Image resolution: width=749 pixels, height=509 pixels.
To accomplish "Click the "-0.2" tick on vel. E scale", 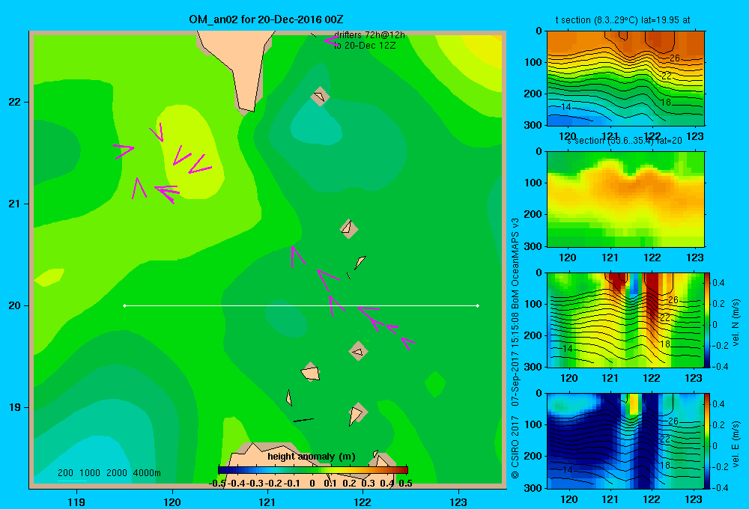I will click(x=720, y=467).
